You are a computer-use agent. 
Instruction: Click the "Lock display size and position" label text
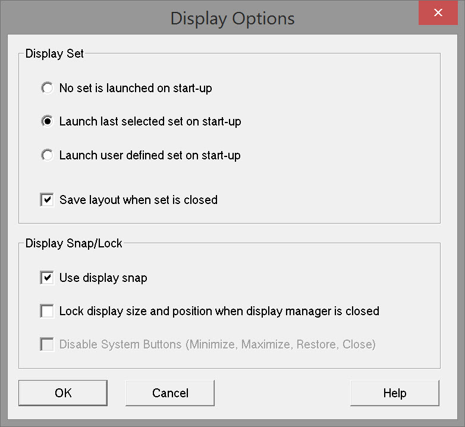tap(219, 311)
